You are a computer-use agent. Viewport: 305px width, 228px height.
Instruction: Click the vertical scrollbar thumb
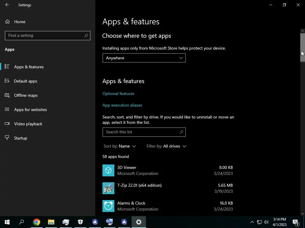coord(303,47)
